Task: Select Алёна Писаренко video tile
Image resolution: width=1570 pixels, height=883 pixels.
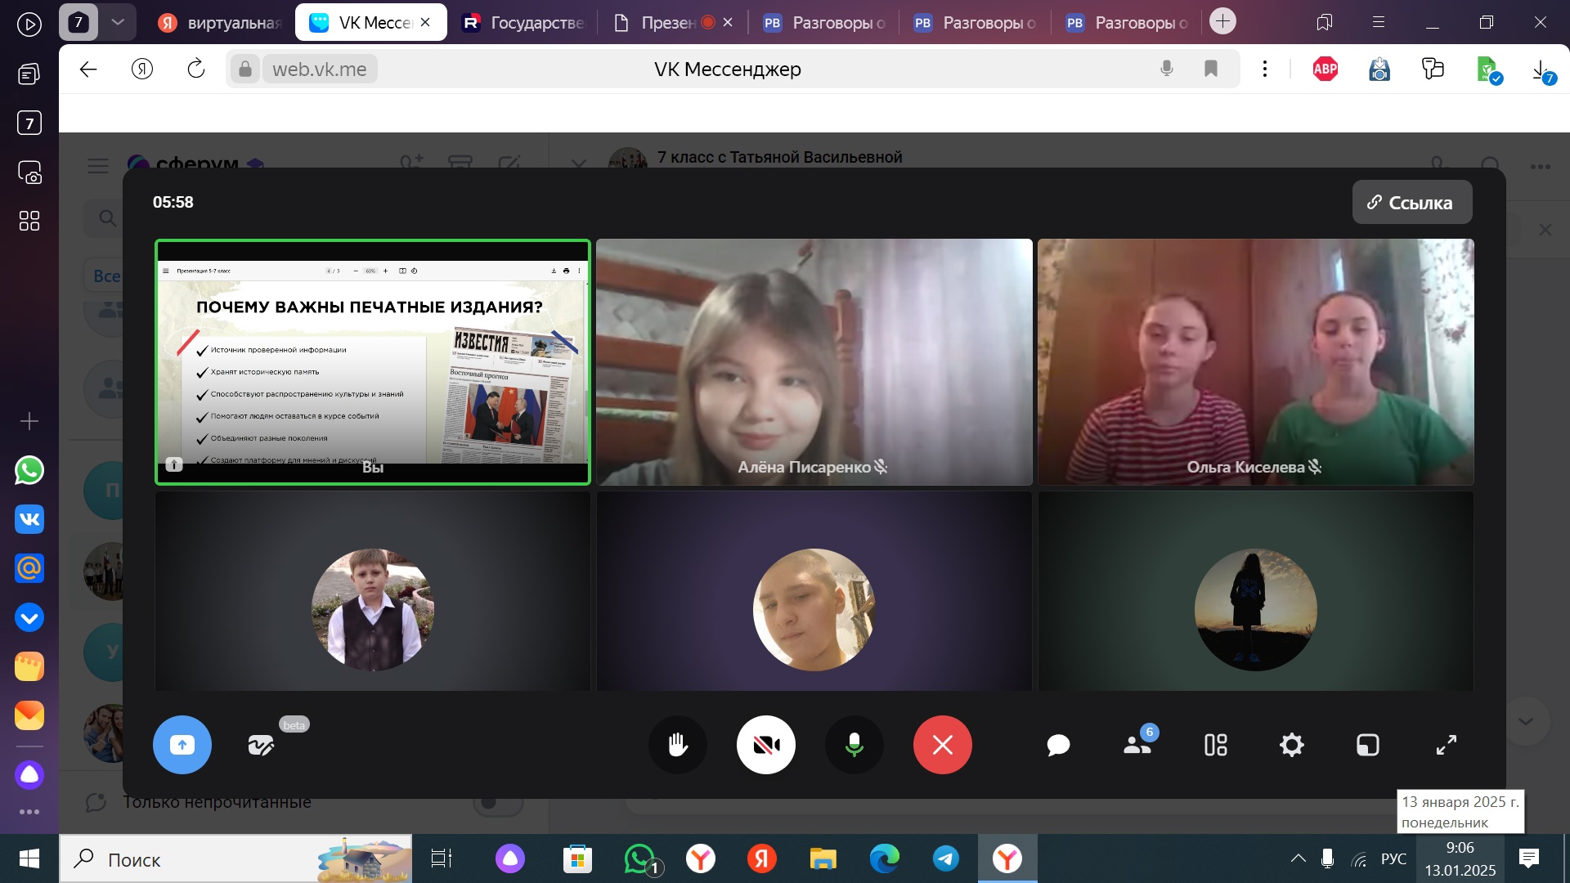Action: (x=814, y=362)
